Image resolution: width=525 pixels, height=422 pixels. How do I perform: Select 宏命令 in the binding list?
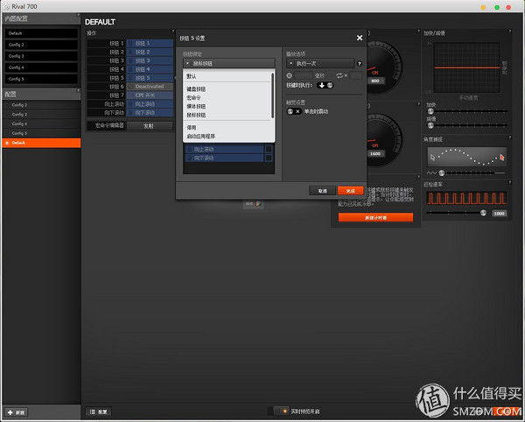click(x=194, y=97)
